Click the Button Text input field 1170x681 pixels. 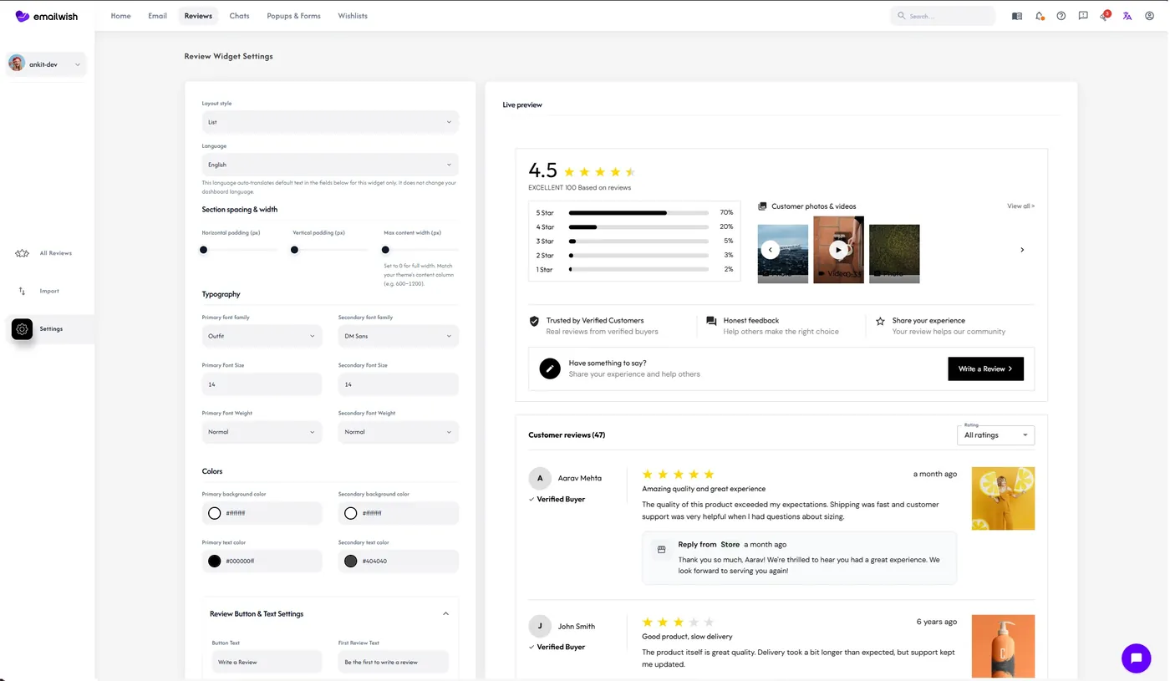tap(267, 662)
